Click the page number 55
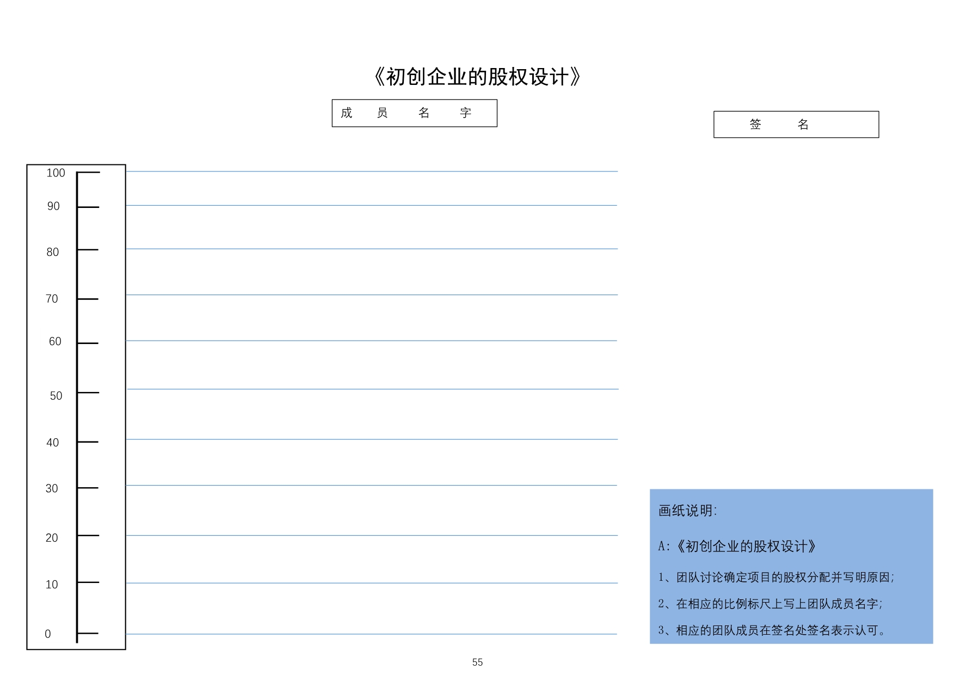The width and height of the screenshot is (954, 675). [x=477, y=662]
